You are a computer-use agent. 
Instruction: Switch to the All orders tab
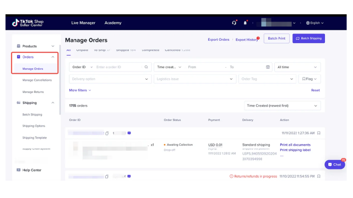pyautogui.click(x=69, y=51)
